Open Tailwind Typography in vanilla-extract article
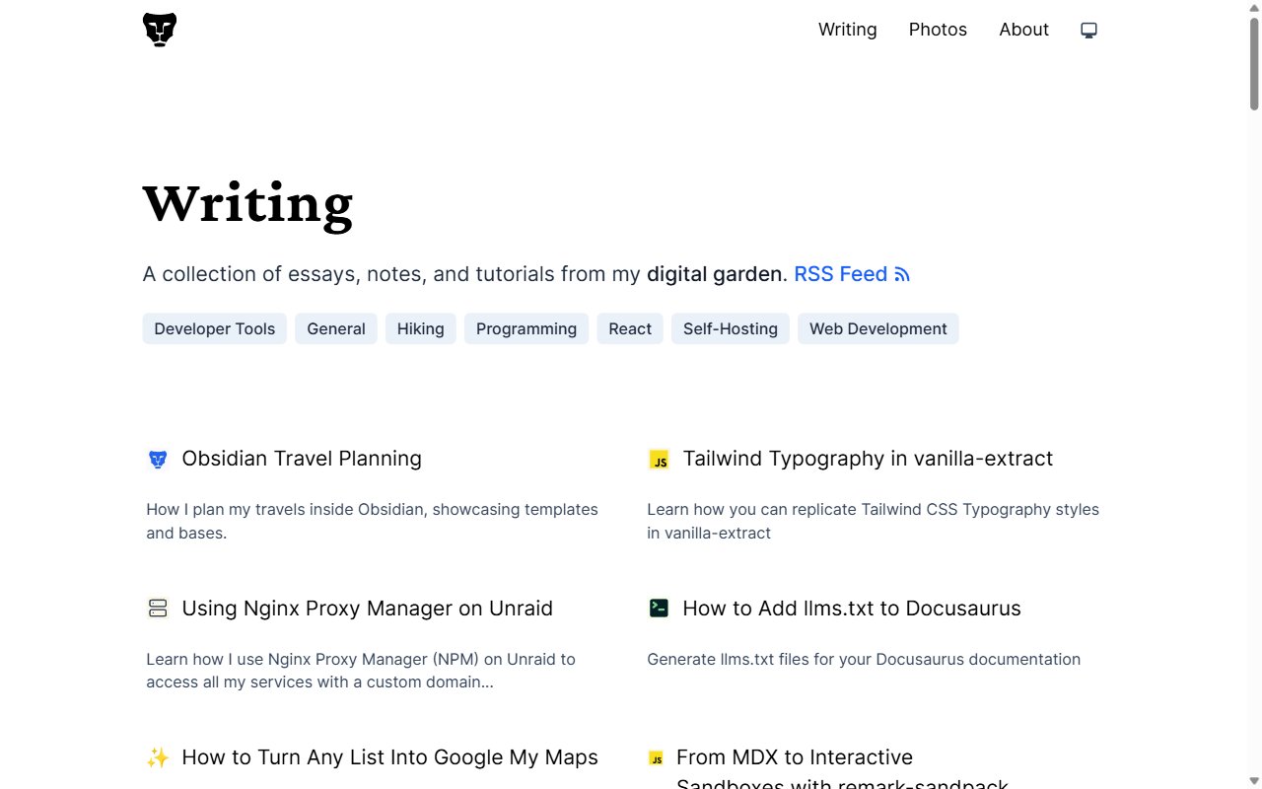 [x=868, y=459]
